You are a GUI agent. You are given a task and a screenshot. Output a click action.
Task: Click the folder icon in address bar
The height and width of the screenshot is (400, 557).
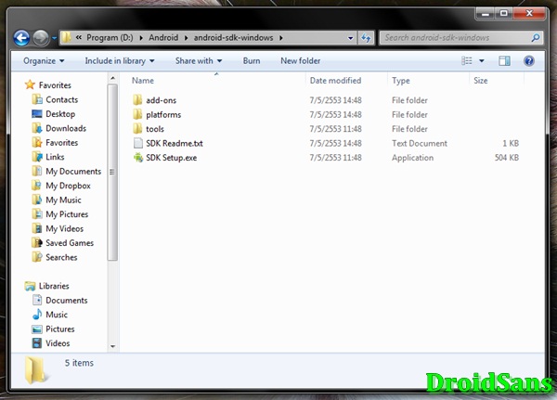pyautogui.click(x=66, y=37)
